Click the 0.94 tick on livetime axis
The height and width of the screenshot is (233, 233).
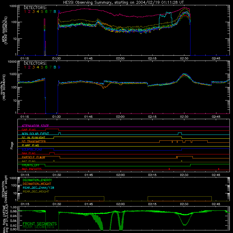pyautogui.click(x=13, y=221)
